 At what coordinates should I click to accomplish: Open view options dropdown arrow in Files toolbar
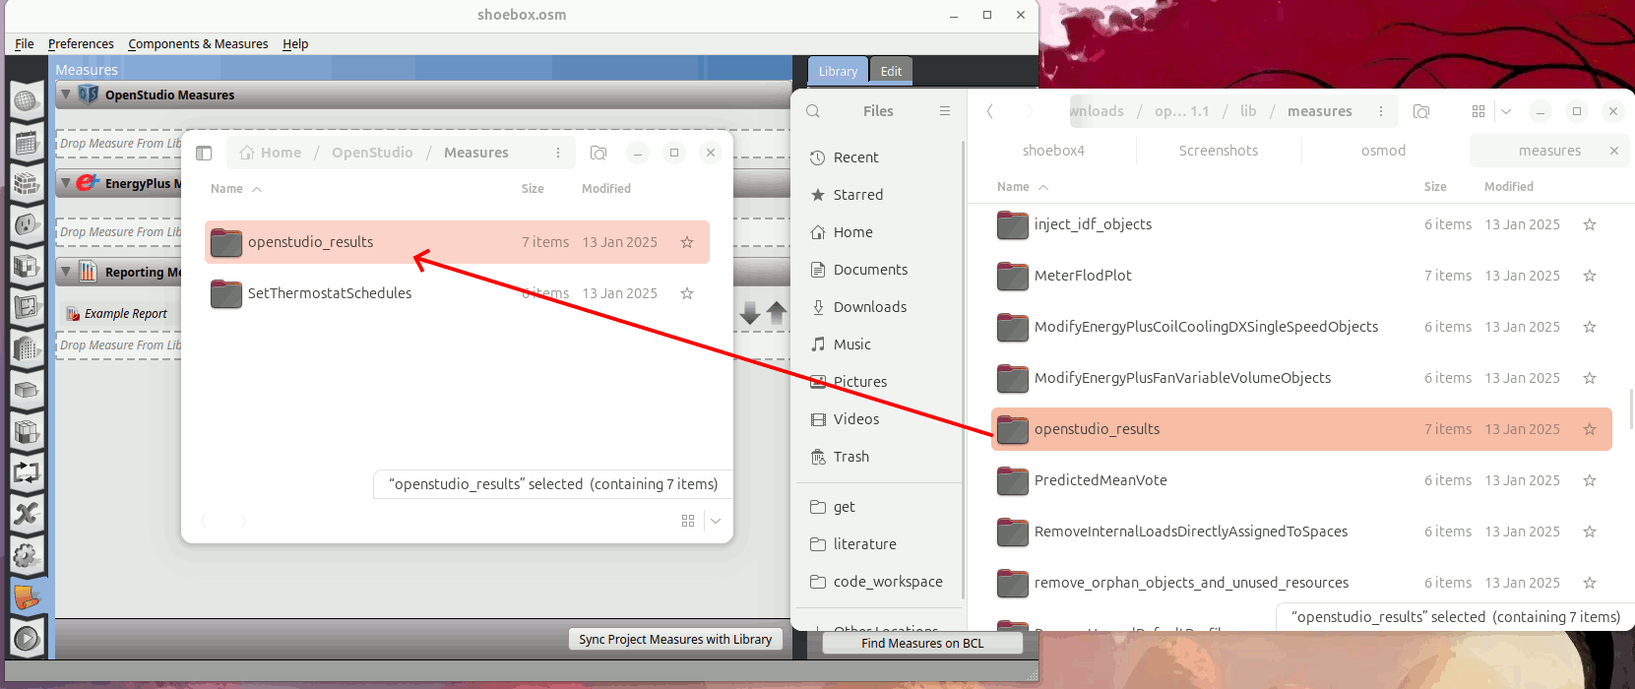pyautogui.click(x=1506, y=111)
